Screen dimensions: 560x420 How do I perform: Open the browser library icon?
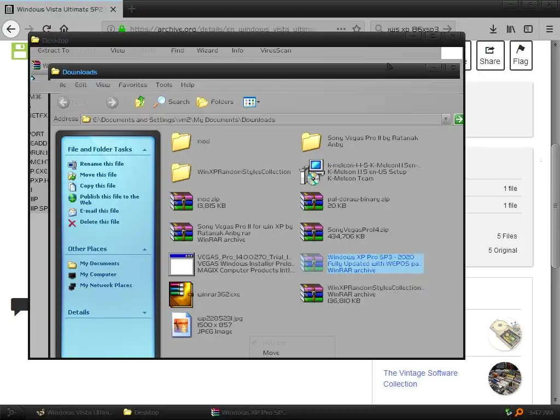(511, 29)
